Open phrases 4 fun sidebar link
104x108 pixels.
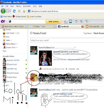pos(11,48)
